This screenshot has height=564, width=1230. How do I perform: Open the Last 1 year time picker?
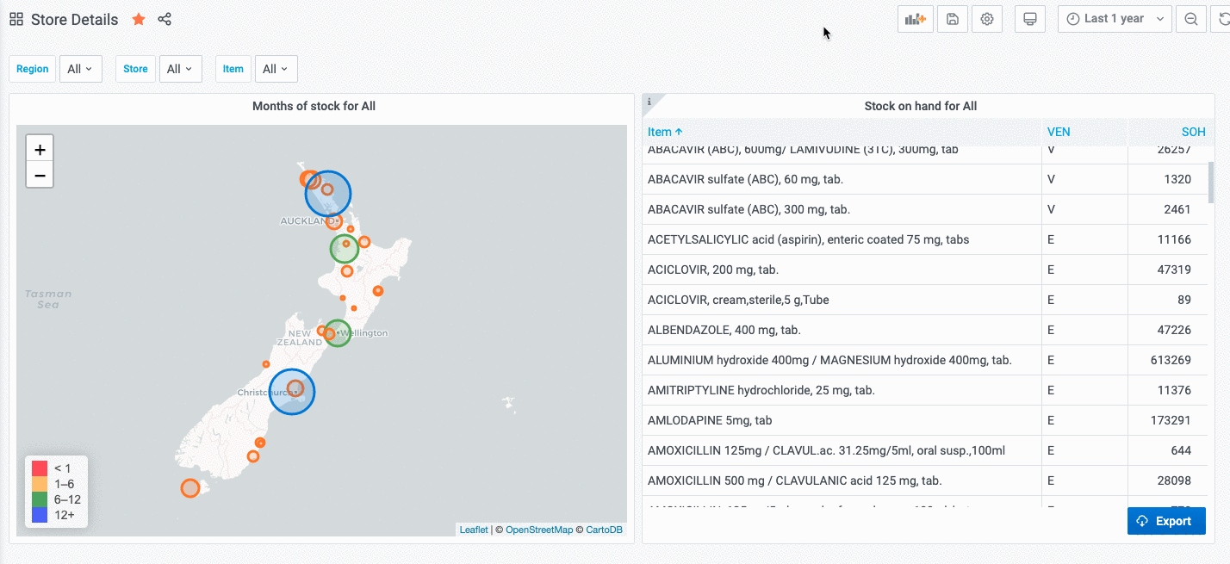[x=1114, y=19]
